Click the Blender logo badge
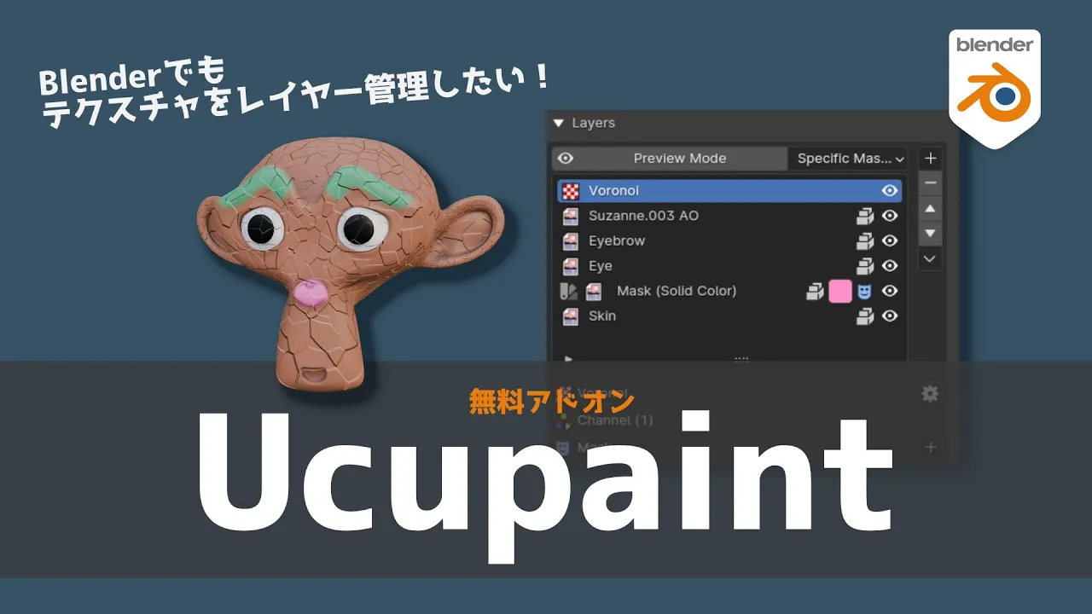The width and height of the screenshot is (1092, 614). (994, 88)
